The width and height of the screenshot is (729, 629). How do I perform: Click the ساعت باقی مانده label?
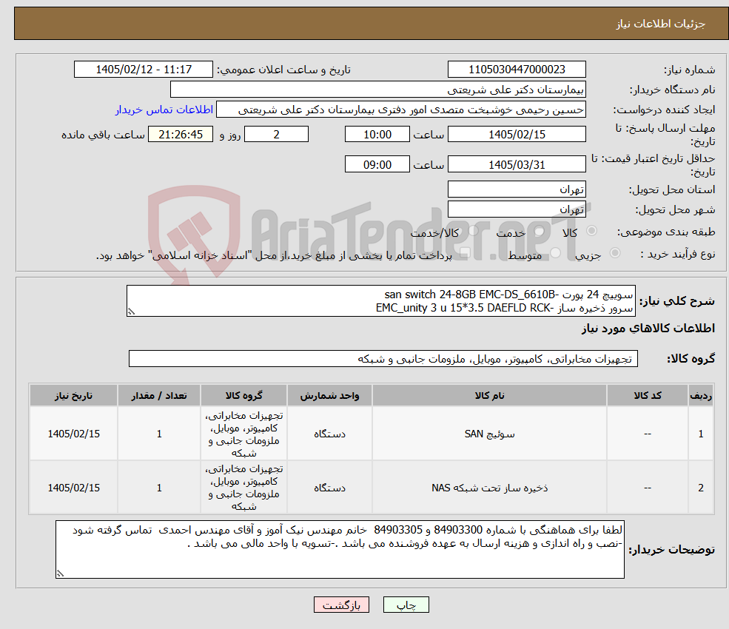(x=103, y=135)
